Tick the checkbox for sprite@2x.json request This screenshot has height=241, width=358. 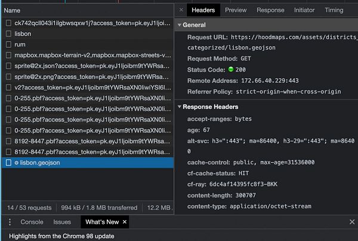(8, 66)
